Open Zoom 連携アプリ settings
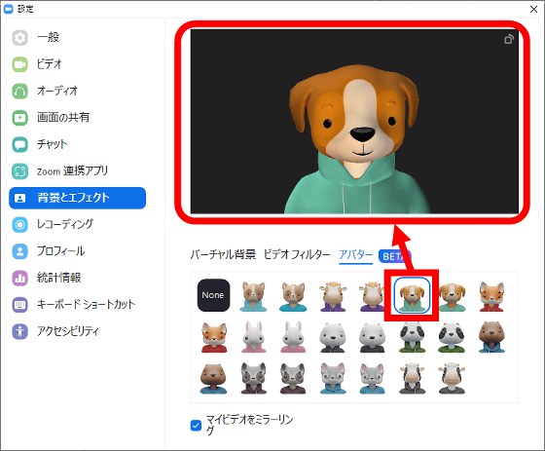545x451 pixels. 77,170
